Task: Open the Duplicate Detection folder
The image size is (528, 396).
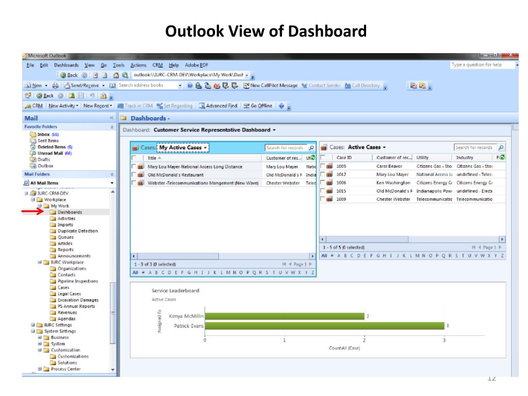Action: point(77,231)
